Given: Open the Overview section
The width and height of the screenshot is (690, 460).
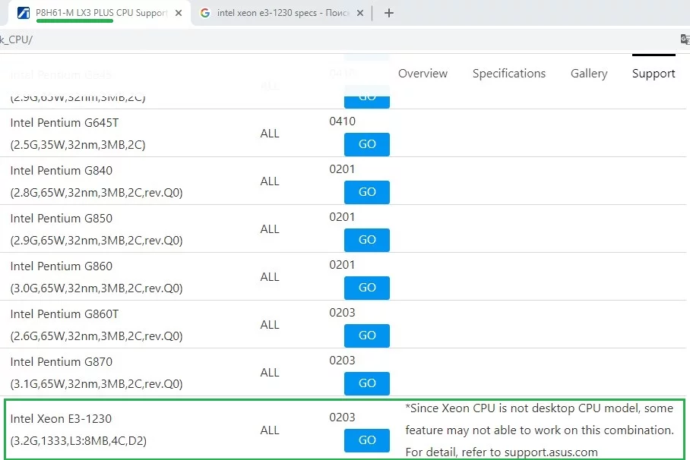Looking at the screenshot, I should coord(423,74).
